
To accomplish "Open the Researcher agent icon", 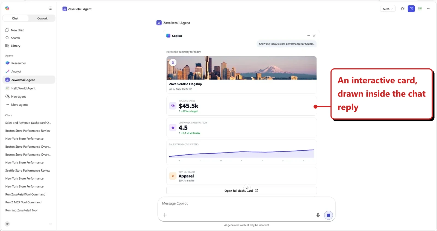I will [x=7, y=63].
